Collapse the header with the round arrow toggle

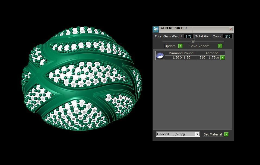pyautogui.click(x=193, y=41)
